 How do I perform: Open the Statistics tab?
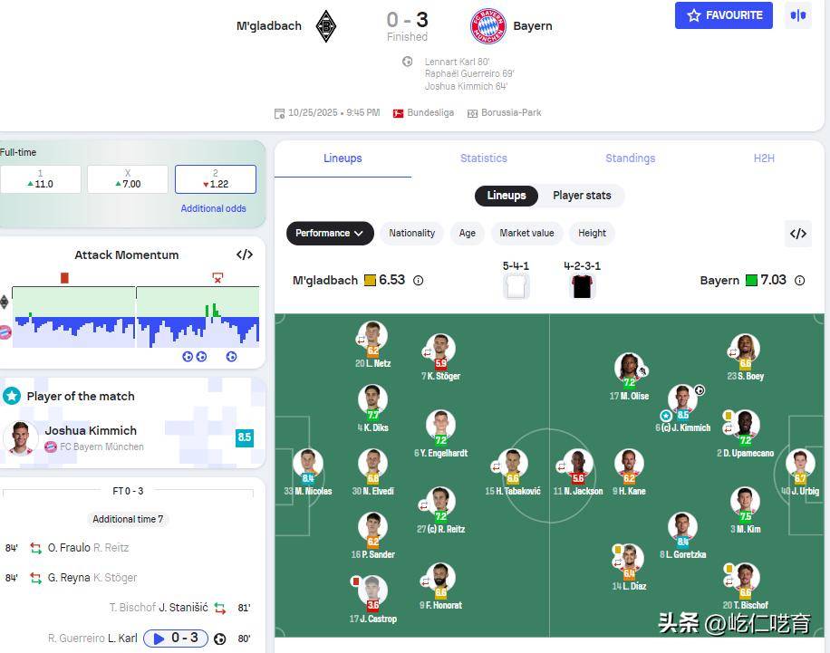[x=483, y=158]
